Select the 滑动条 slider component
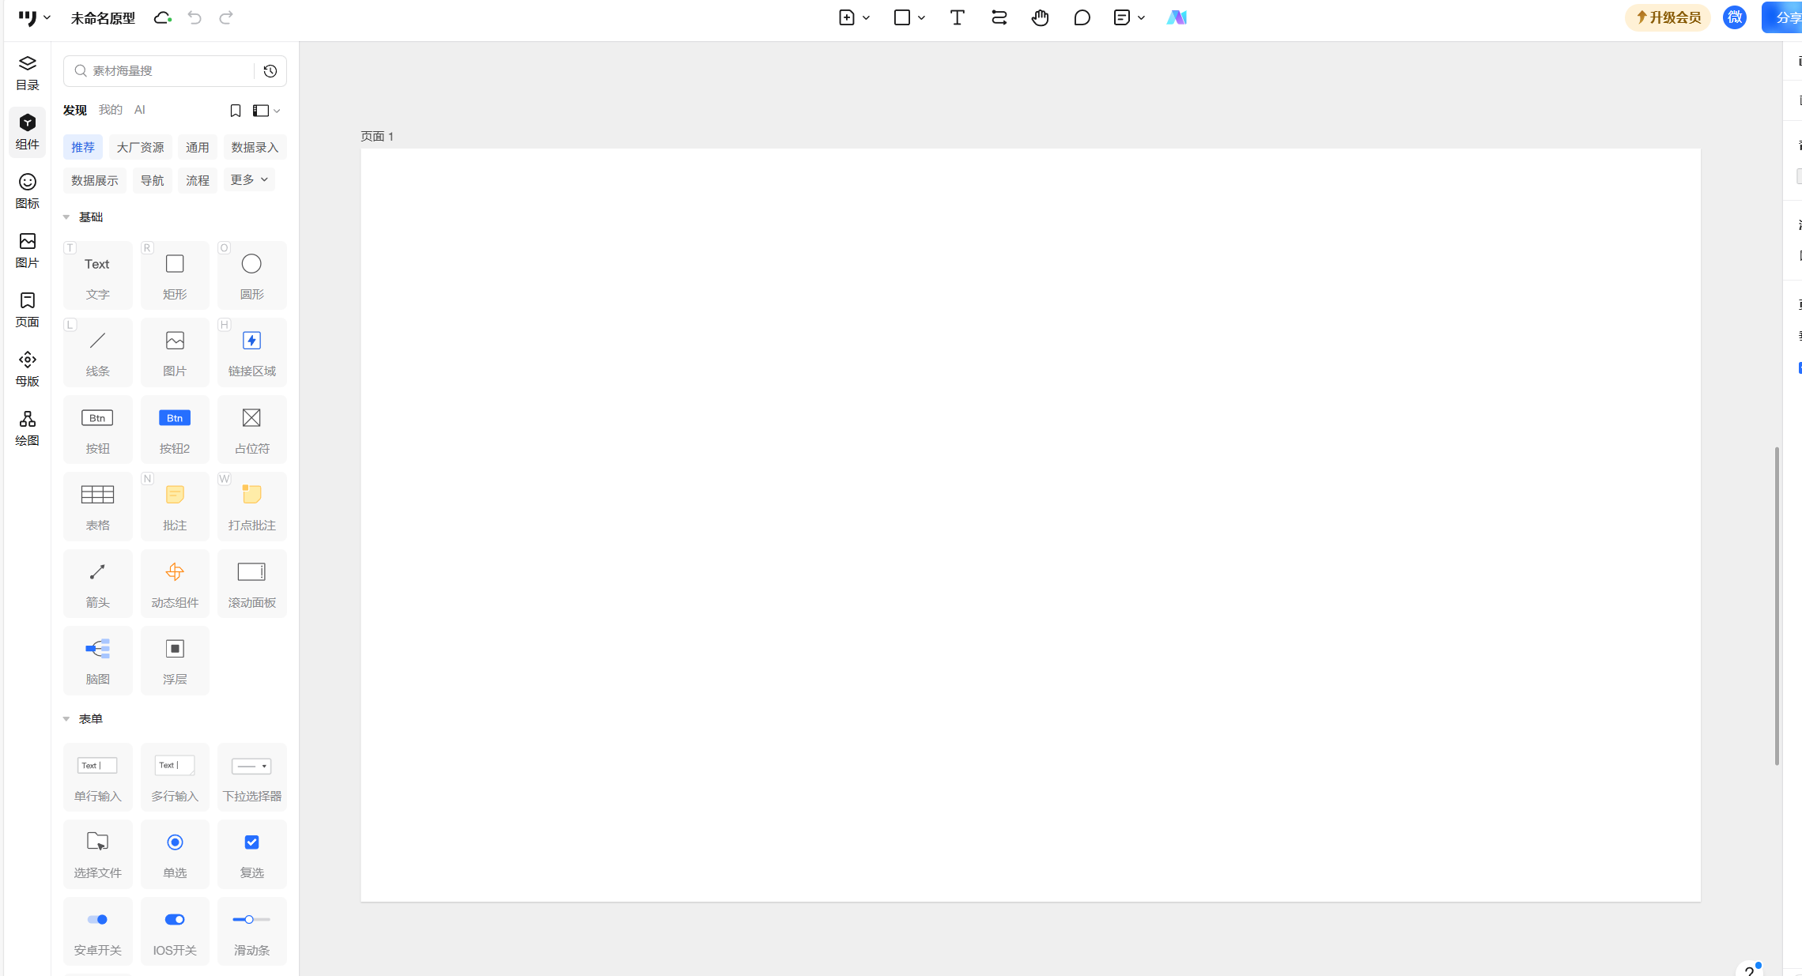This screenshot has height=976, width=1802. [251, 931]
